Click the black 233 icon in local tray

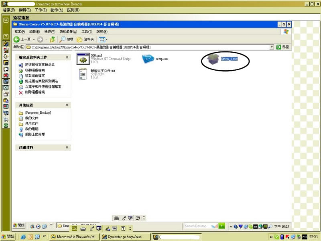point(305,237)
